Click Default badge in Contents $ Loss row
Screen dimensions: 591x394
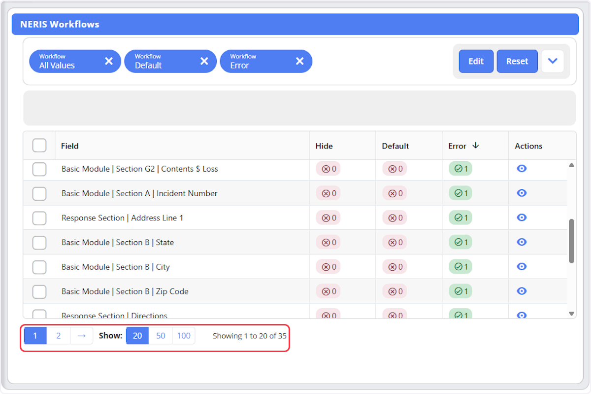[395, 169]
